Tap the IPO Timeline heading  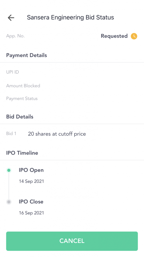pyautogui.click(x=22, y=153)
